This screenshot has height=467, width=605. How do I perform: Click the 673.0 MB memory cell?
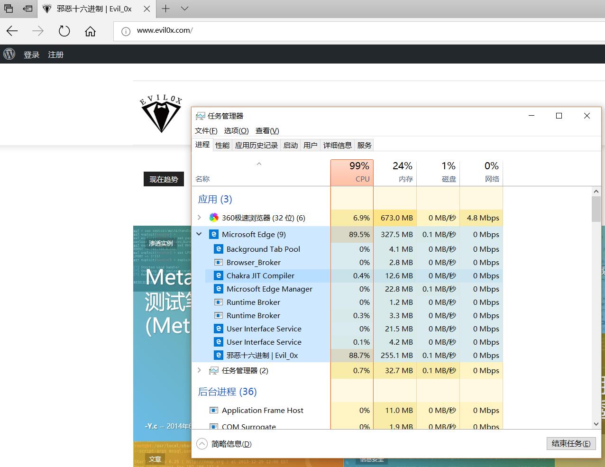tap(395, 218)
